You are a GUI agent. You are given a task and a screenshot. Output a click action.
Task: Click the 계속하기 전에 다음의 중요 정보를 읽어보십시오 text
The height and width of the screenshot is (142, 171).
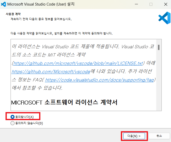click(x=41, y=19)
